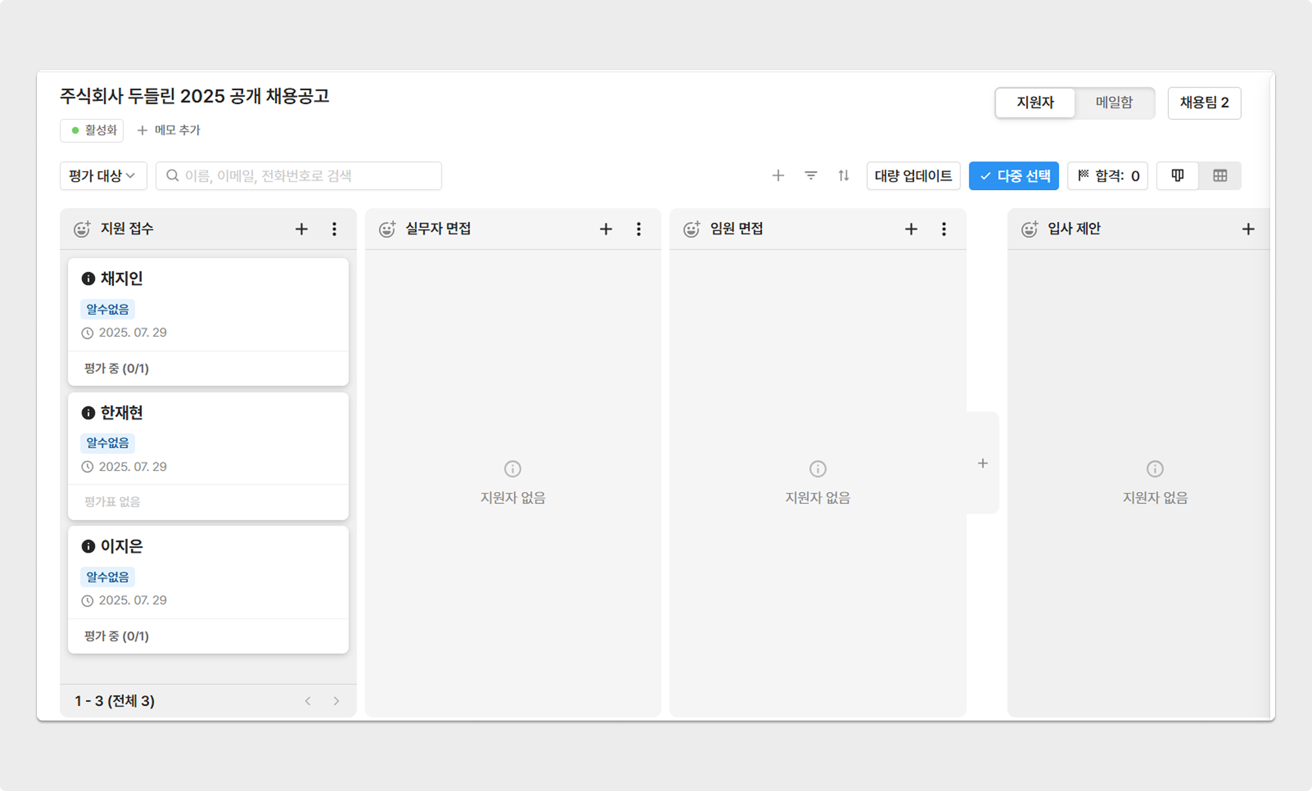The image size is (1312, 791).
Task: Switch to the 메일함 tab
Action: (x=1113, y=103)
